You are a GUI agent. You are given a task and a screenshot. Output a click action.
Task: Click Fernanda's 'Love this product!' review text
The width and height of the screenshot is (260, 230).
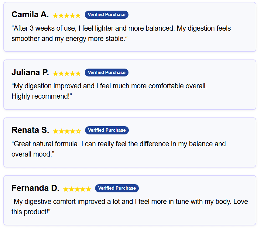(130, 207)
